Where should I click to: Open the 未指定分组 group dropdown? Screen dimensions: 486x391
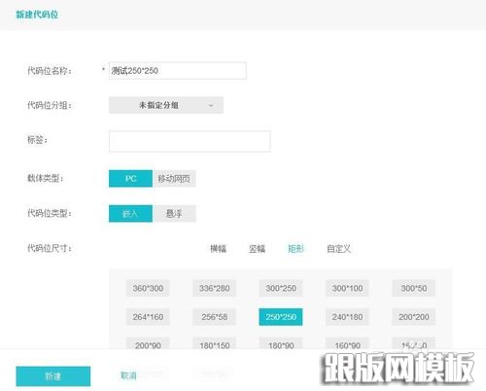(x=166, y=105)
